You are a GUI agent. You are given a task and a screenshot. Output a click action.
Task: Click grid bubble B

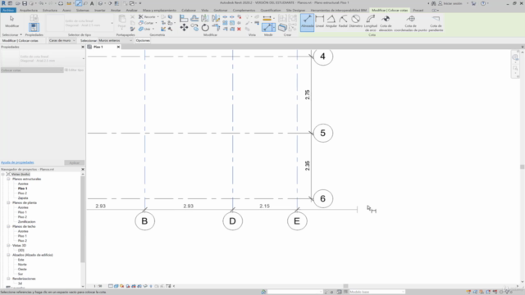click(x=144, y=221)
